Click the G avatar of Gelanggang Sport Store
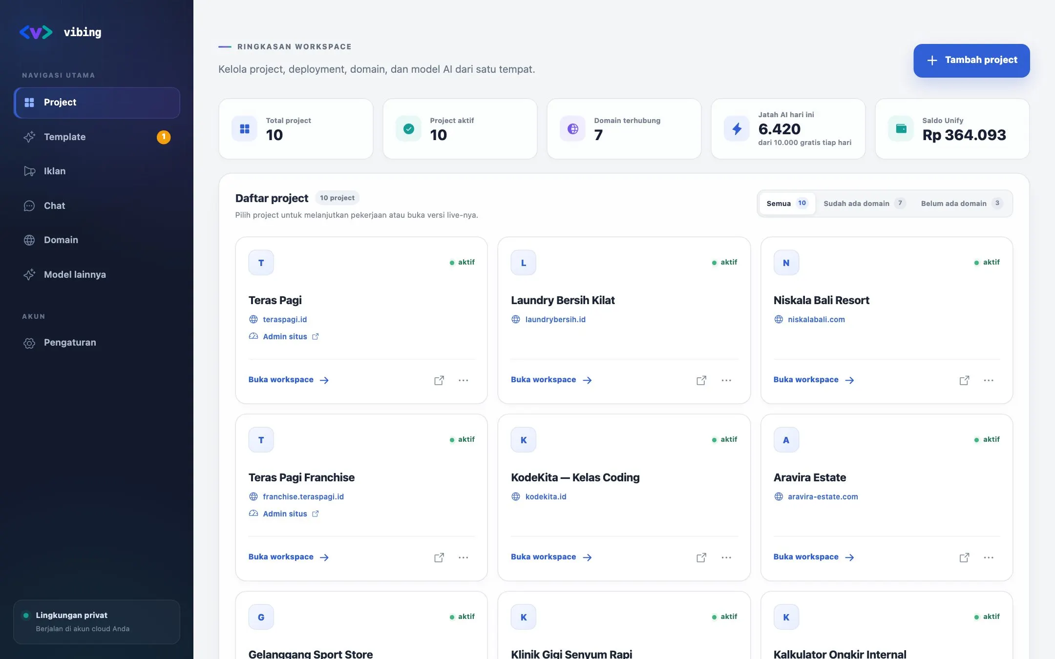The image size is (1055, 659). point(261,618)
